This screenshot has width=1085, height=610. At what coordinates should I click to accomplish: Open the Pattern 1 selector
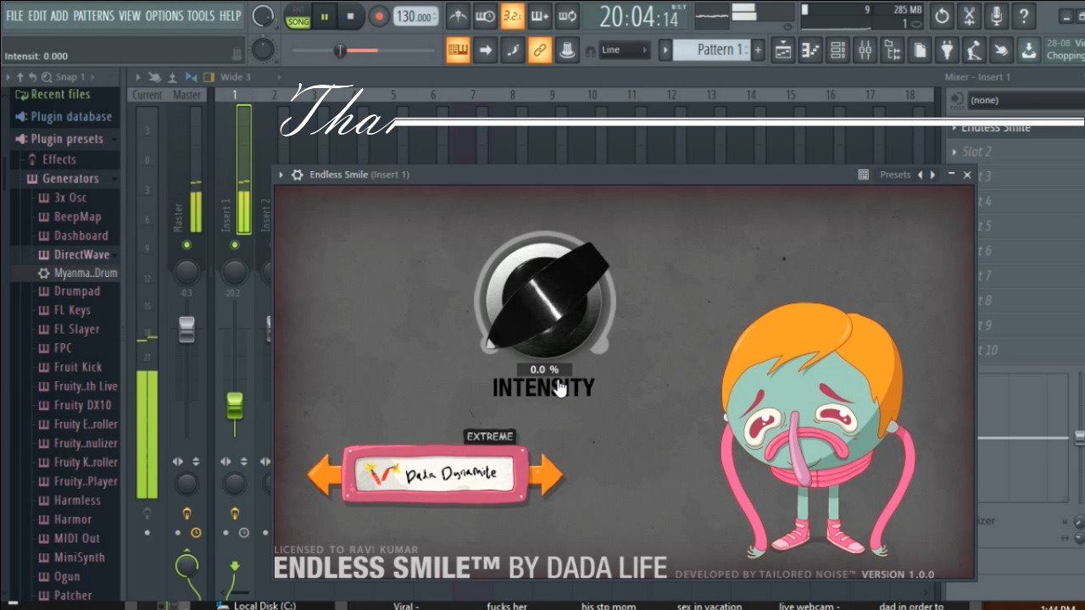pyautogui.click(x=711, y=50)
